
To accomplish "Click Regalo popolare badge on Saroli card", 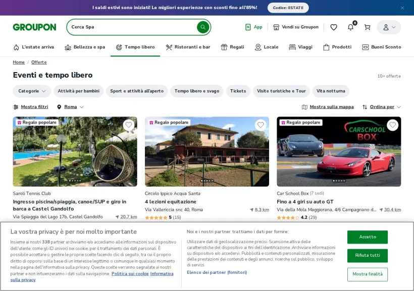I will [x=37, y=123].
